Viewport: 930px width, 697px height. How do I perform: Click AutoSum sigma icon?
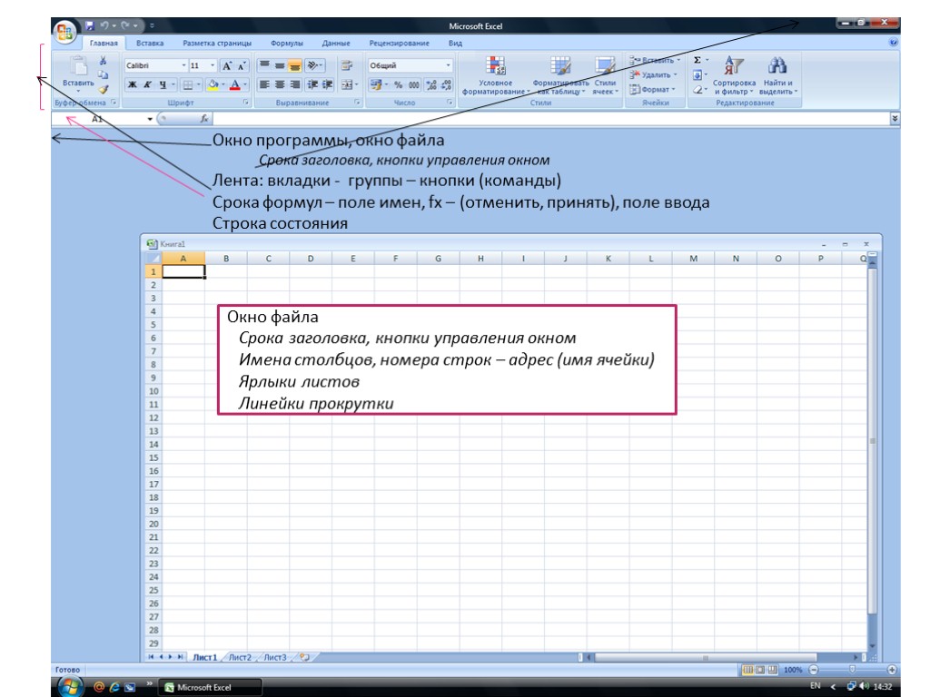pos(697,60)
